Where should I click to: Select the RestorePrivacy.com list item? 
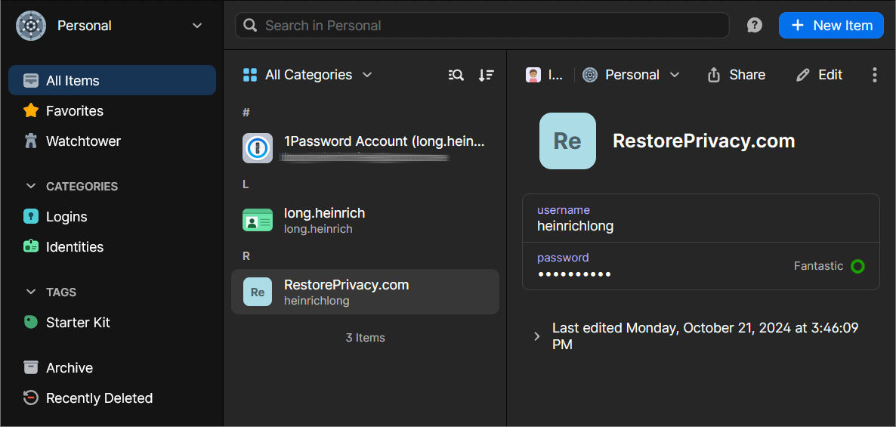coord(365,292)
